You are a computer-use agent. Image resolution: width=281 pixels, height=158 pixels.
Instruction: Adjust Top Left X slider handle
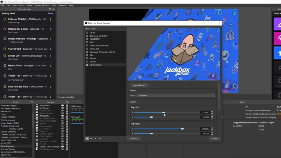click(164, 112)
